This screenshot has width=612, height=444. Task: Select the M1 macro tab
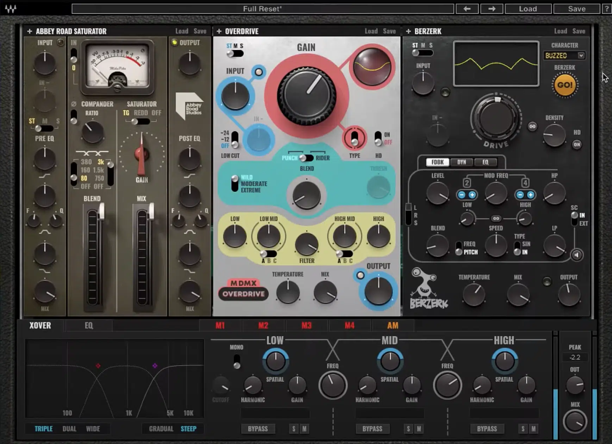pos(220,325)
